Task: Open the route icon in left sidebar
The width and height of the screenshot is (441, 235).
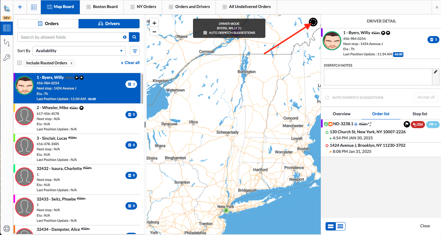Action: tap(6, 42)
